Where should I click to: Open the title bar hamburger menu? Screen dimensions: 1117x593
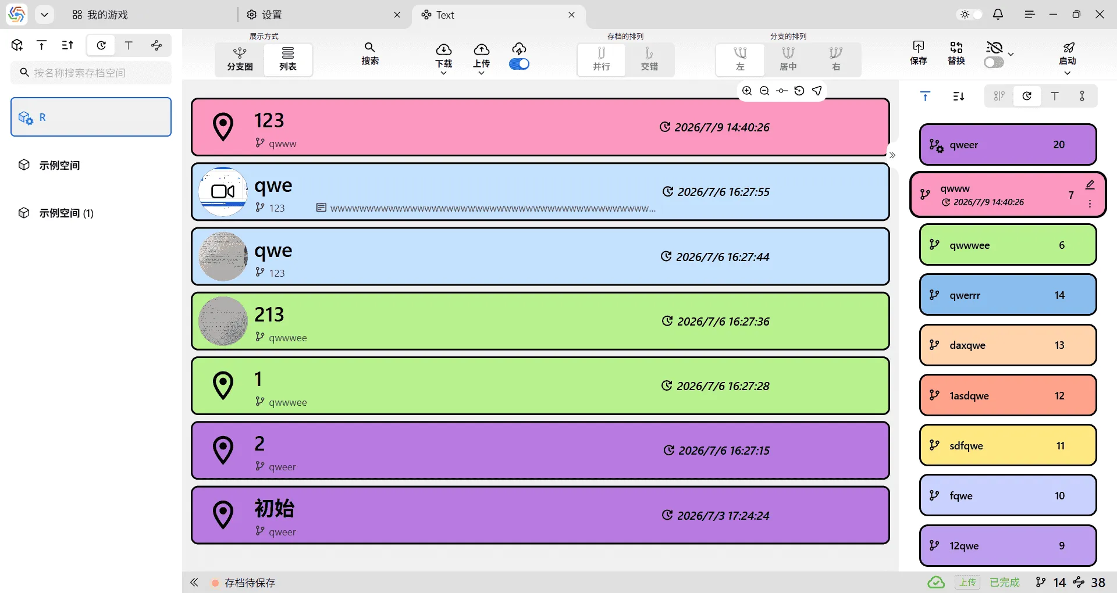1030,15
